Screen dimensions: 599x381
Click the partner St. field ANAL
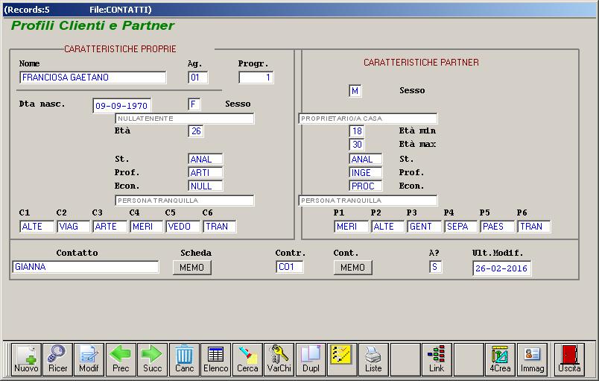click(x=365, y=159)
